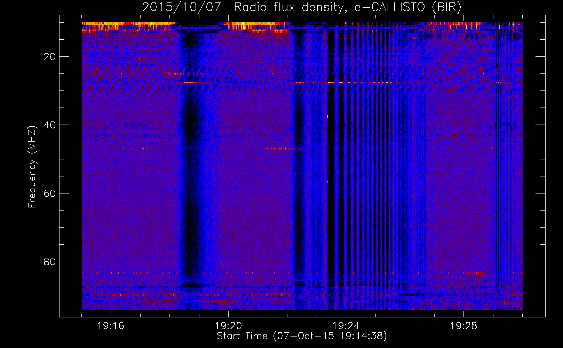Image resolution: width=563 pixels, height=348 pixels.
Task: Click the 60 frequency tick label
Action: 50,193
